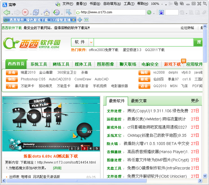
Task: Open the Photoshop CS5 link
Action: 33,79
